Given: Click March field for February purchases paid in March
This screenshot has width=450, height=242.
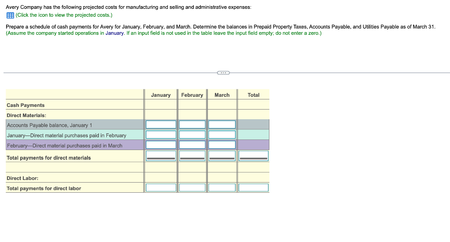Looking at the screenshot, I should (x=222, y=145).
